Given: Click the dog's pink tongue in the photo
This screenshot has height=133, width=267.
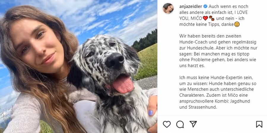Looking at the screenshot, I should (123, 84).
